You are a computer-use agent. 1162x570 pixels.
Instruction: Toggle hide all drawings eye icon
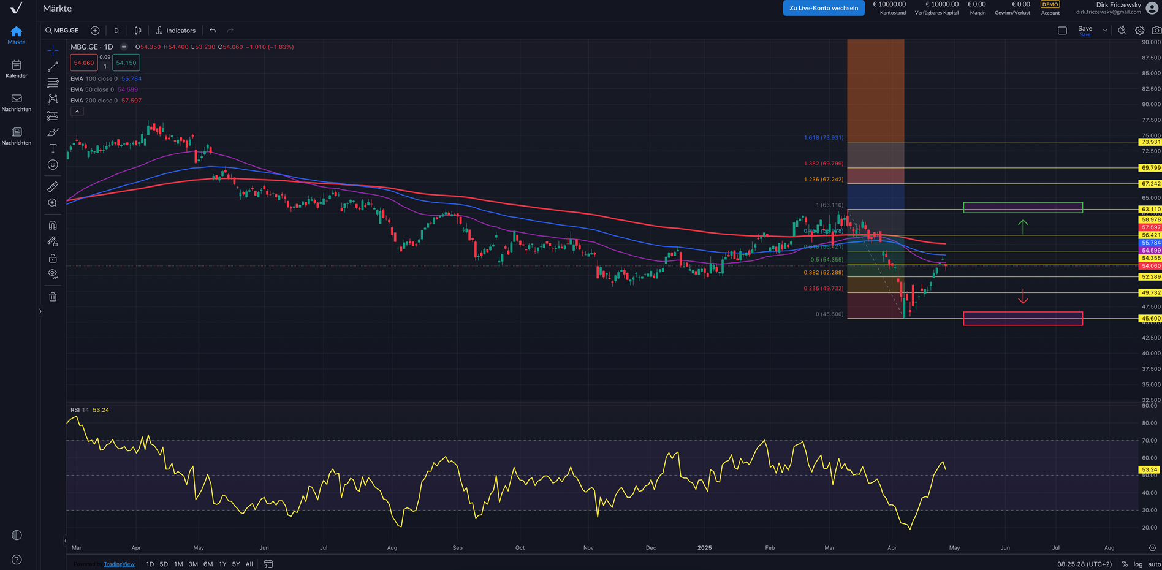[53, 274]
